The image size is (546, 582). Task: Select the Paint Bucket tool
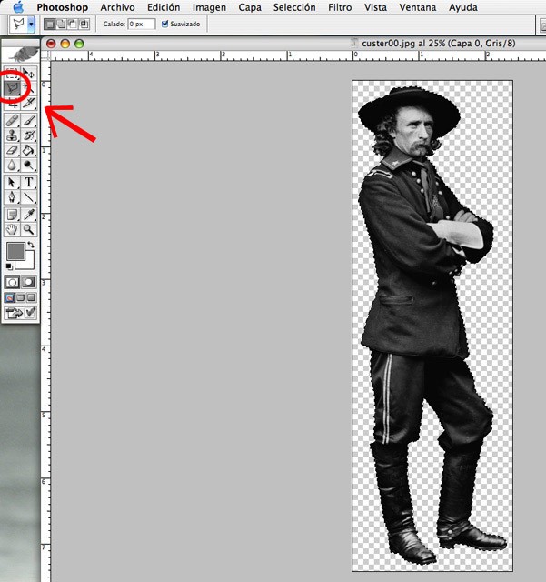(x=30, y=151)
